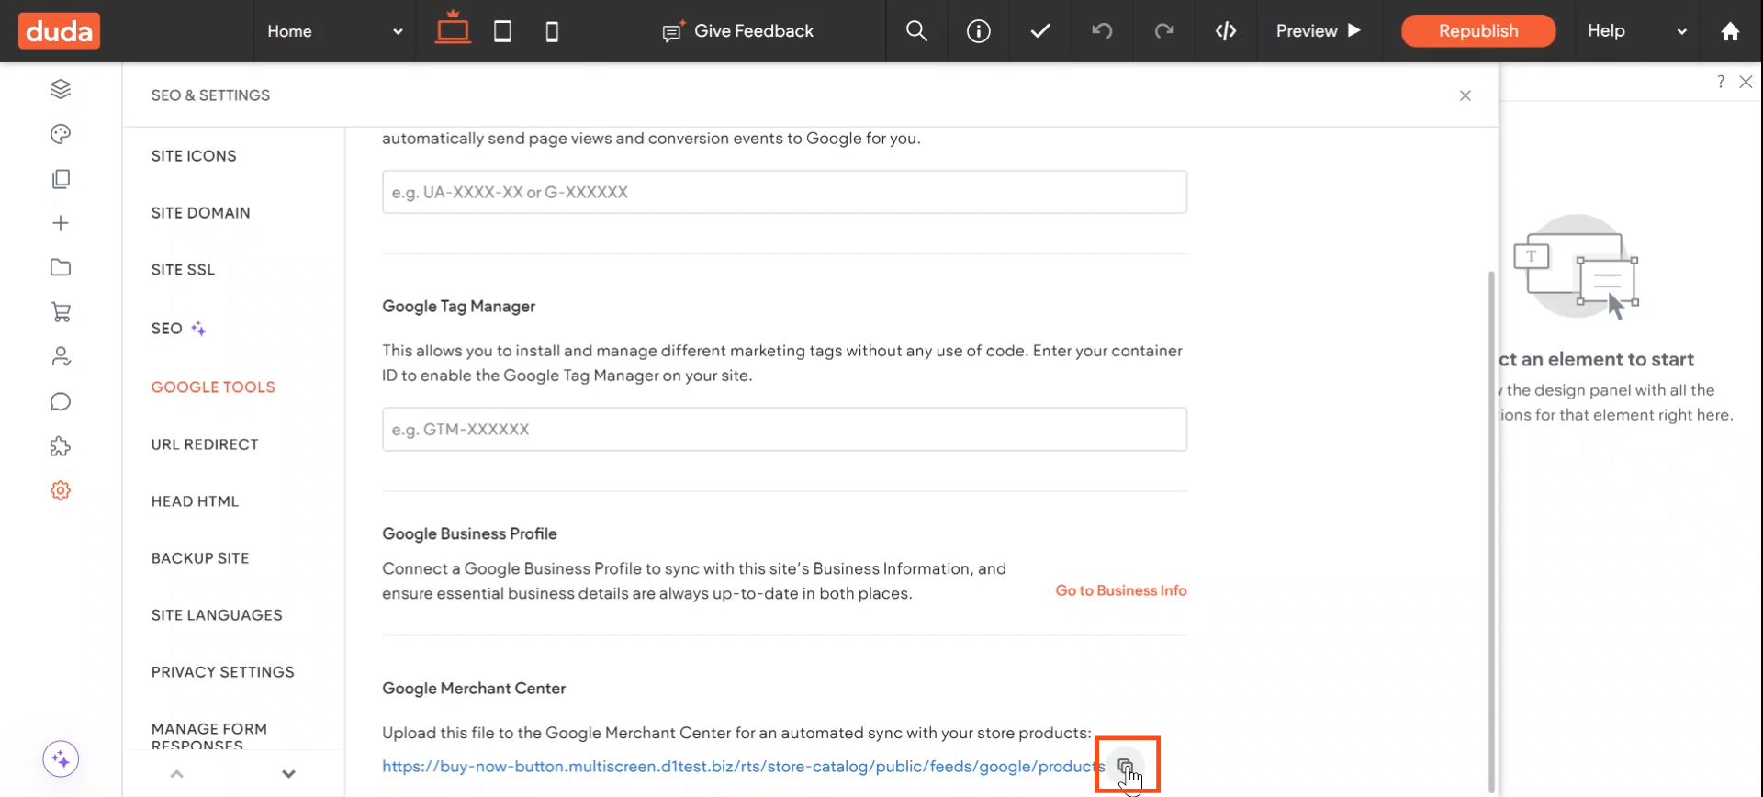Switch to tablet device view

[502, 31]
